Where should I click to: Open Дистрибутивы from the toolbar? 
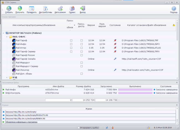(45, 9)
